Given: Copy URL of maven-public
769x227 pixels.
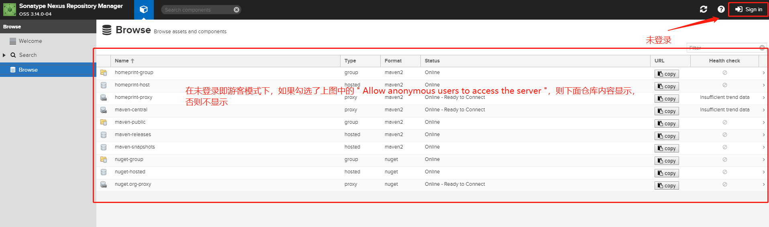Looking at the screenshot, I should (x=667, y=124).
